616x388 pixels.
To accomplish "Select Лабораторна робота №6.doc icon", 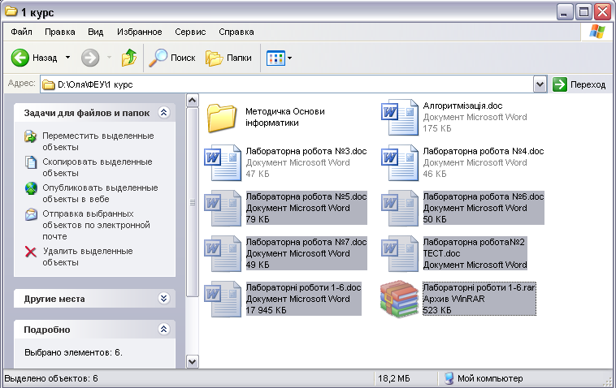I will (400, 209).
